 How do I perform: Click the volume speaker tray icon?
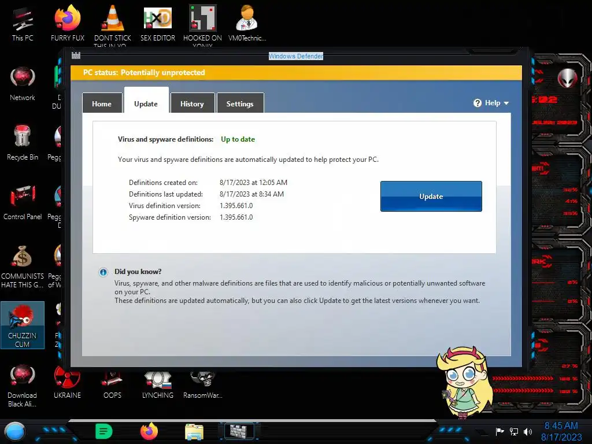pyautogui.click(x=528, y=431)
